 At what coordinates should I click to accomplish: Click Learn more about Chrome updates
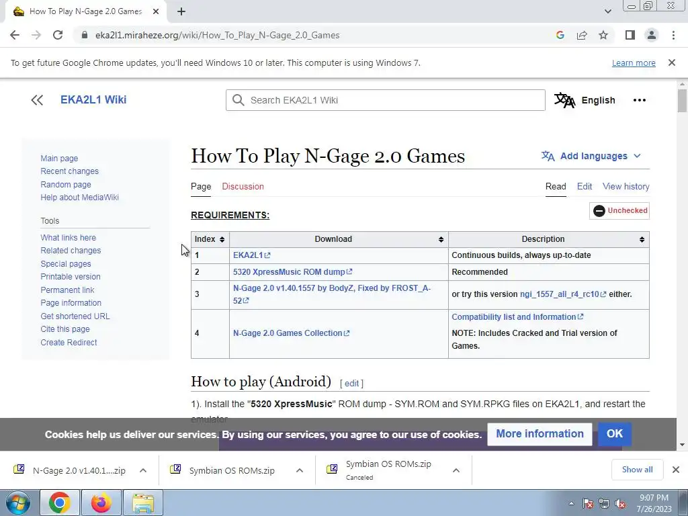(x=634, y=63)
